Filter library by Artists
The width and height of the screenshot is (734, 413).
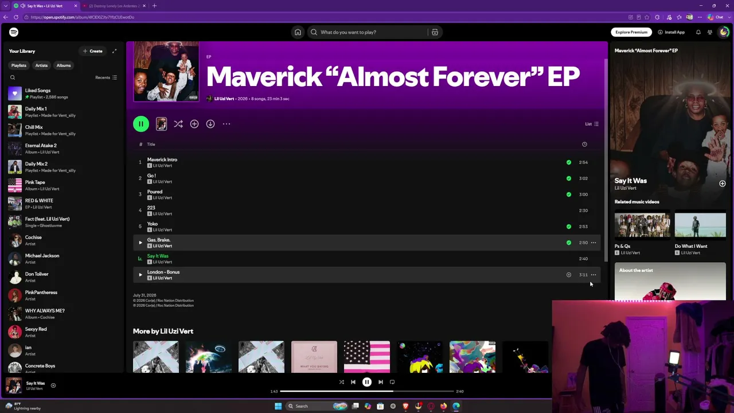point(41,65)
